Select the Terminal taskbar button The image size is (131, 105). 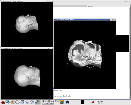[x=45, y=101]
